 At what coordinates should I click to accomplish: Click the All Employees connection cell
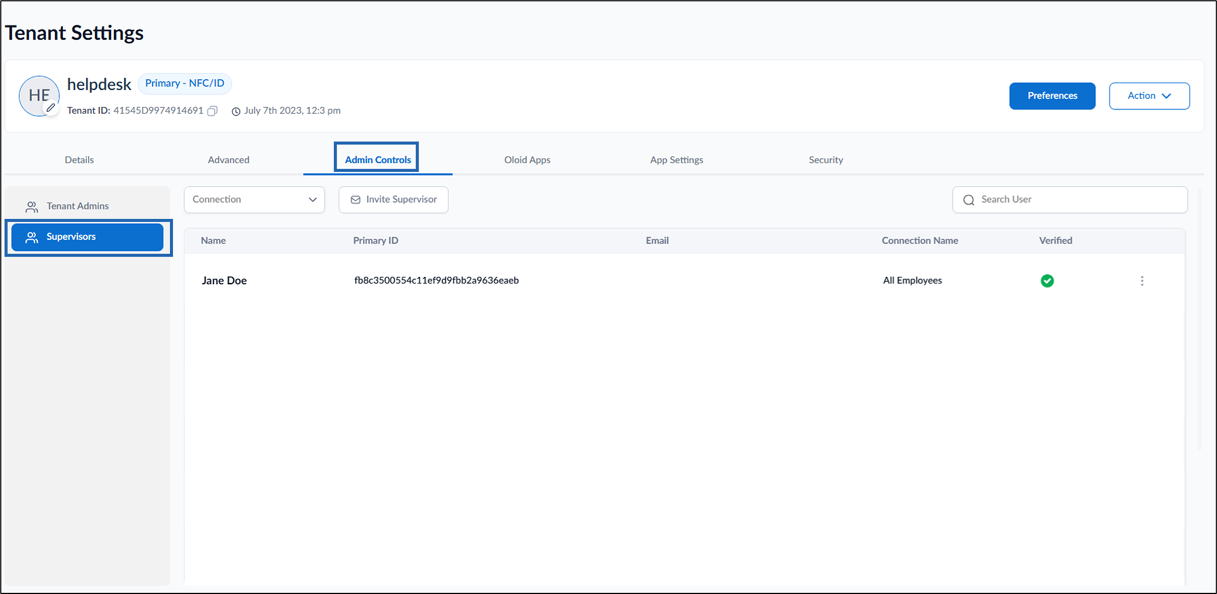click(x=912, y=280)
